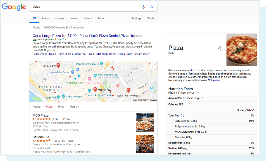Click the magnifying glass search icon
266x161 pixels.
point(151,7)
